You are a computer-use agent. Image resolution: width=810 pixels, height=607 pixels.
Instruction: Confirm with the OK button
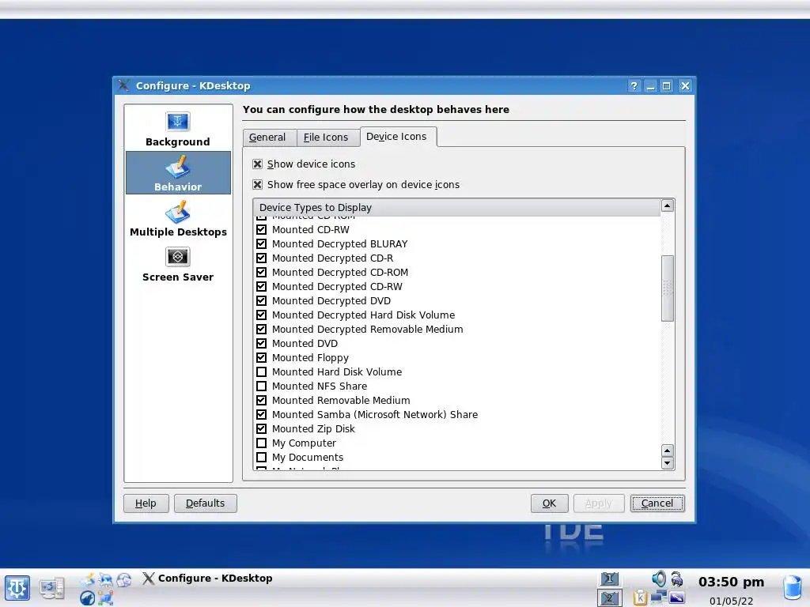click(x=549, y=503)
